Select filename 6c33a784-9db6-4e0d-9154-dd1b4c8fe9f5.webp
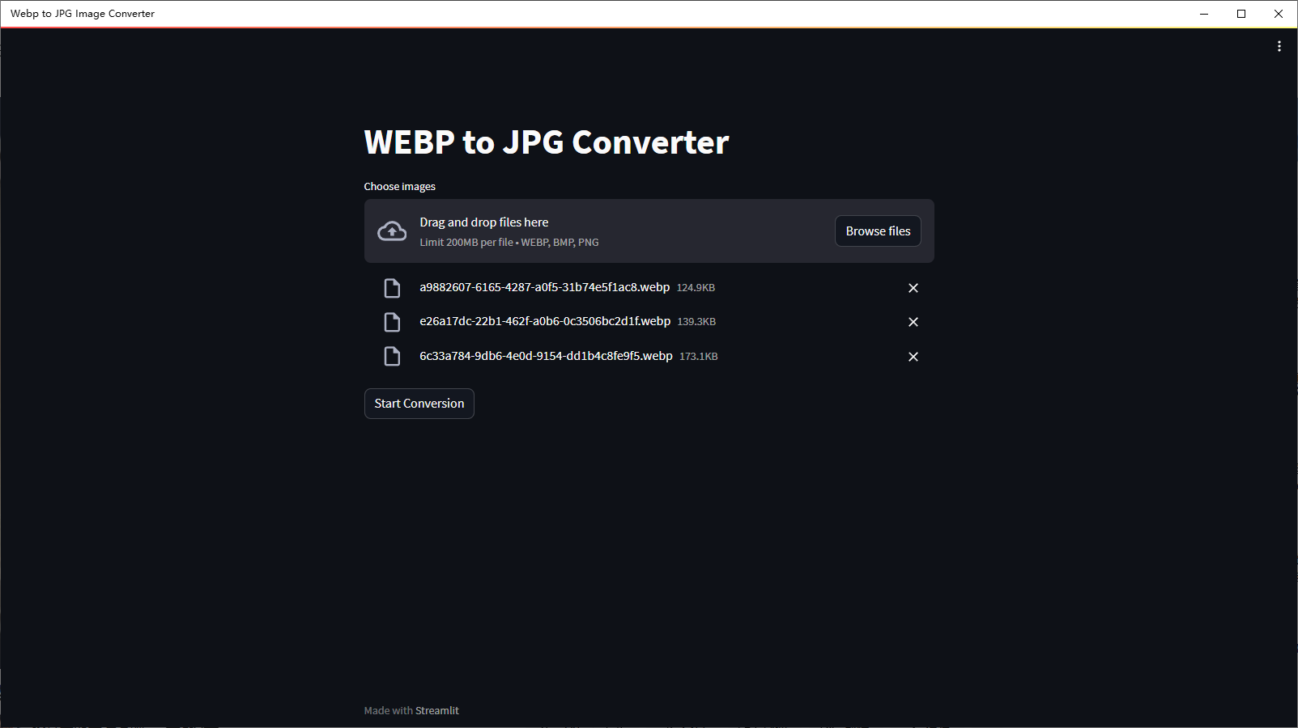This screenshot has width=1298, height=728. pos(546,356)
